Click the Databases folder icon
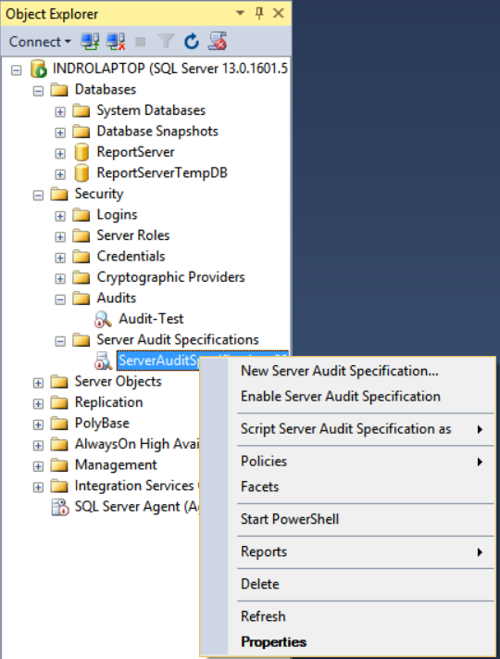The image size is (500, 659). 59,90
